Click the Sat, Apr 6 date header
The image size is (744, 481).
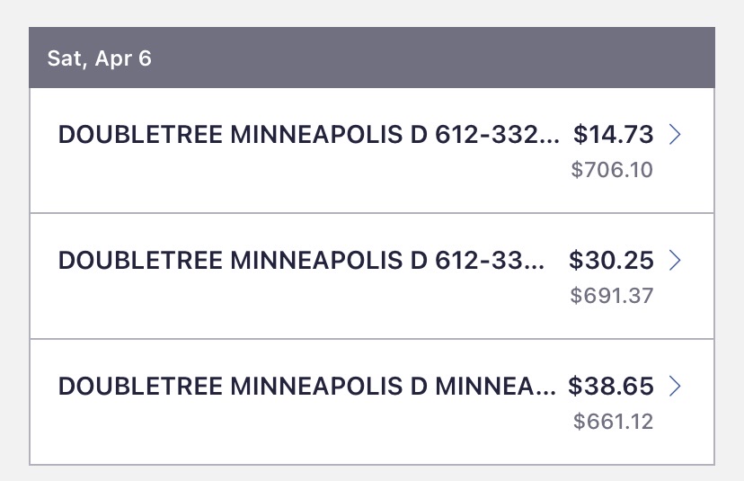coord(100,58)
